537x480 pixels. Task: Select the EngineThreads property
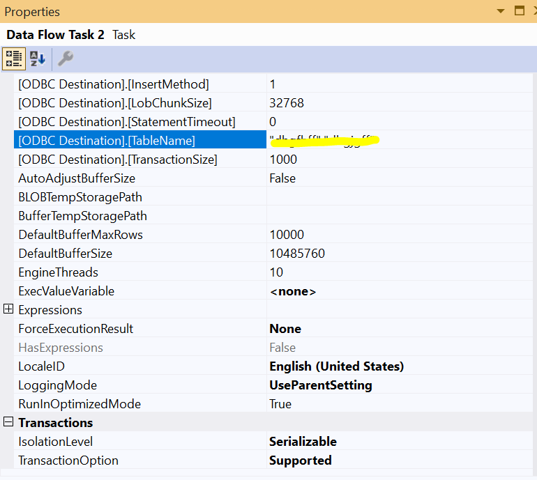pos(140,272)
